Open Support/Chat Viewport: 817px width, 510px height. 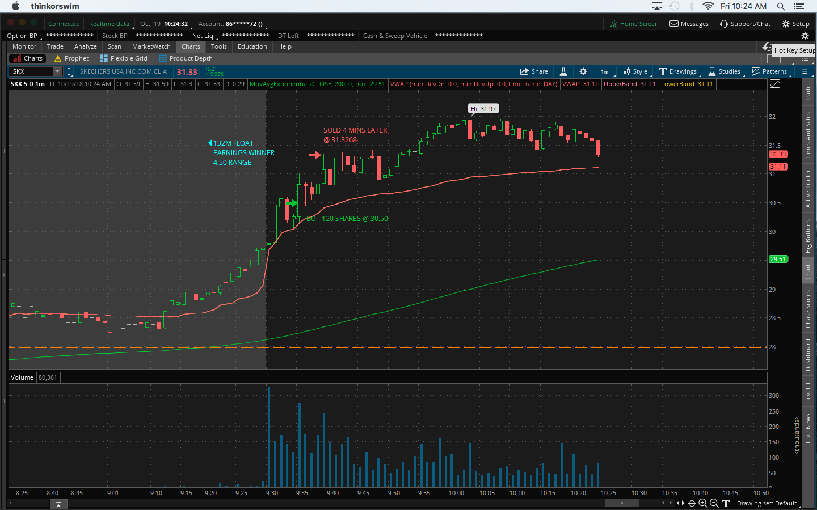(x=746, y=24)
